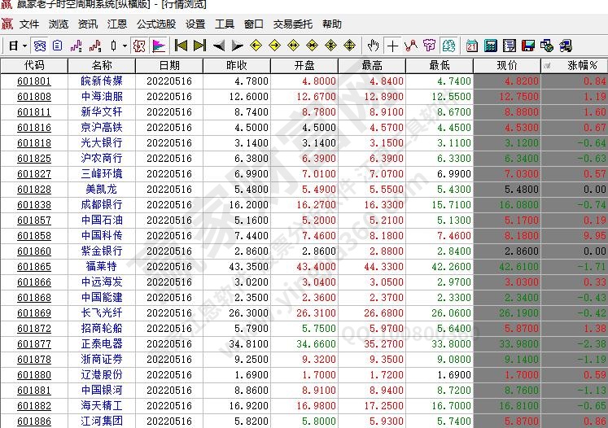Click the black right arrow play icon
Screen dimensions: 608x428
tap(238, 46)
